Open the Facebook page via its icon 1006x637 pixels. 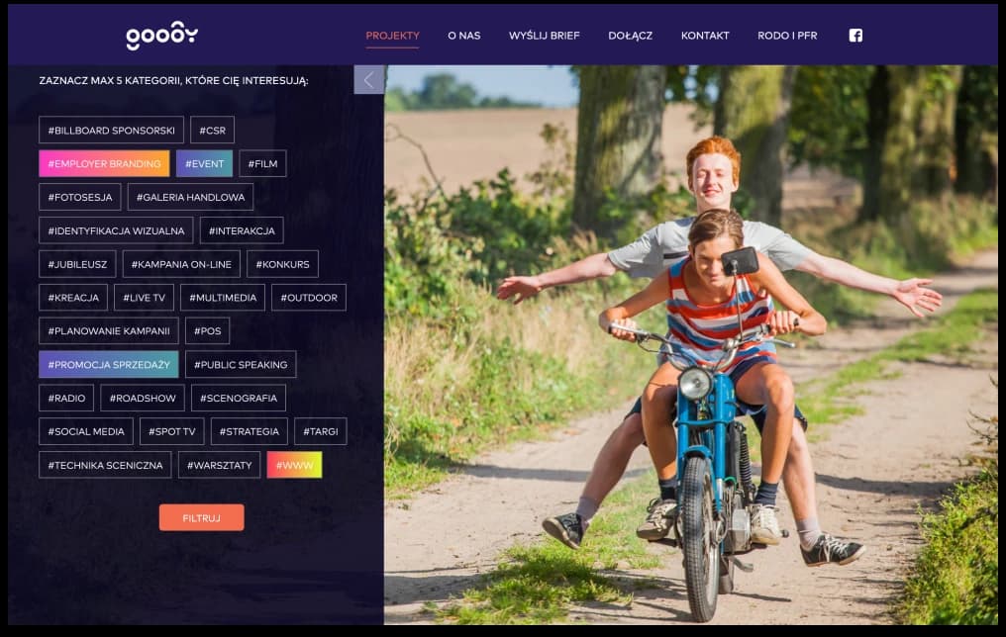click(855, 35)
